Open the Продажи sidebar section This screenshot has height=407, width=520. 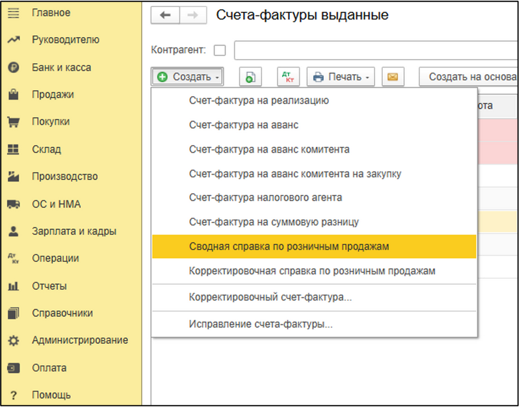coord(53,94)
